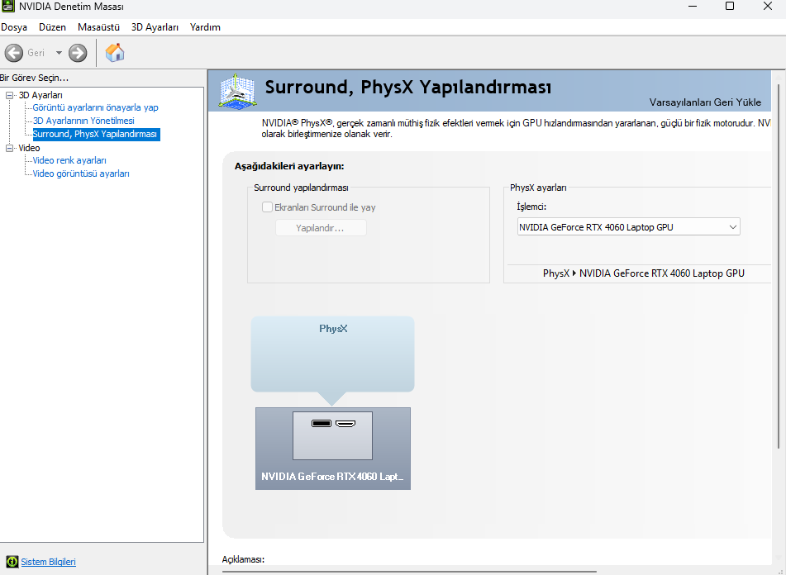This screenshot has width=786, height=575.
Task: Open Back history dropdown arrow
Action: click(x=59, y=53)
